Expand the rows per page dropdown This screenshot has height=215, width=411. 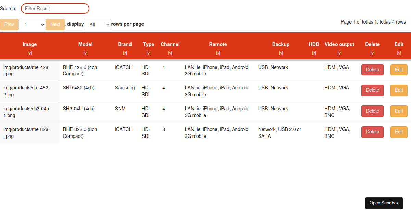[x=97, y=25]
